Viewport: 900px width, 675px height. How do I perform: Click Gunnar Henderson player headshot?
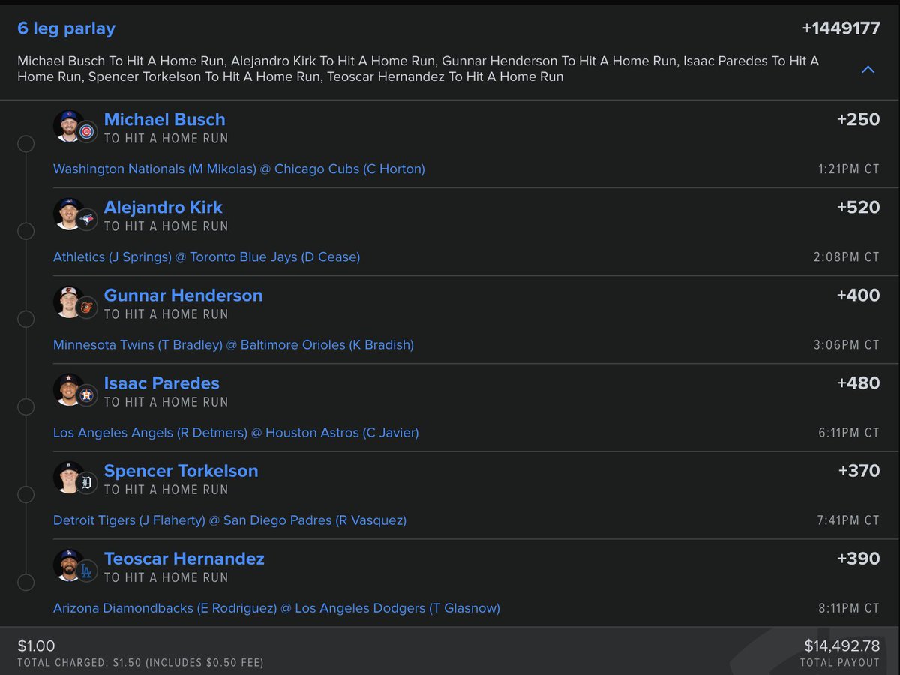[x=68, y=301]
